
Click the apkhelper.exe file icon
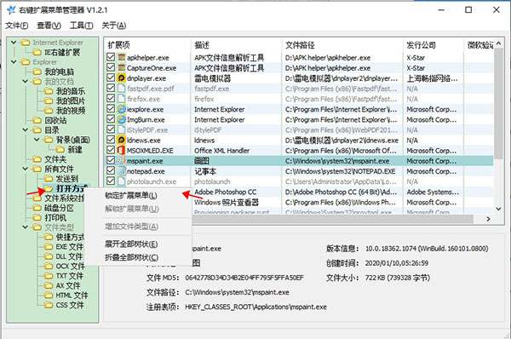pos(122,57)
